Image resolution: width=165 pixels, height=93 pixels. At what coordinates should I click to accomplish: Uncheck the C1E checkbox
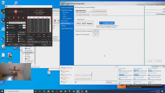click(x=19, y=37)
